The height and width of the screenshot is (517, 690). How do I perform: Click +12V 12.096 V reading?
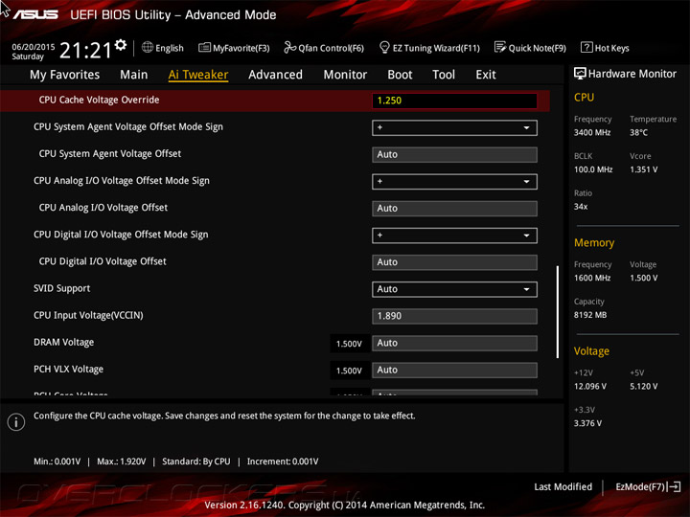click(x=590, y=386)
